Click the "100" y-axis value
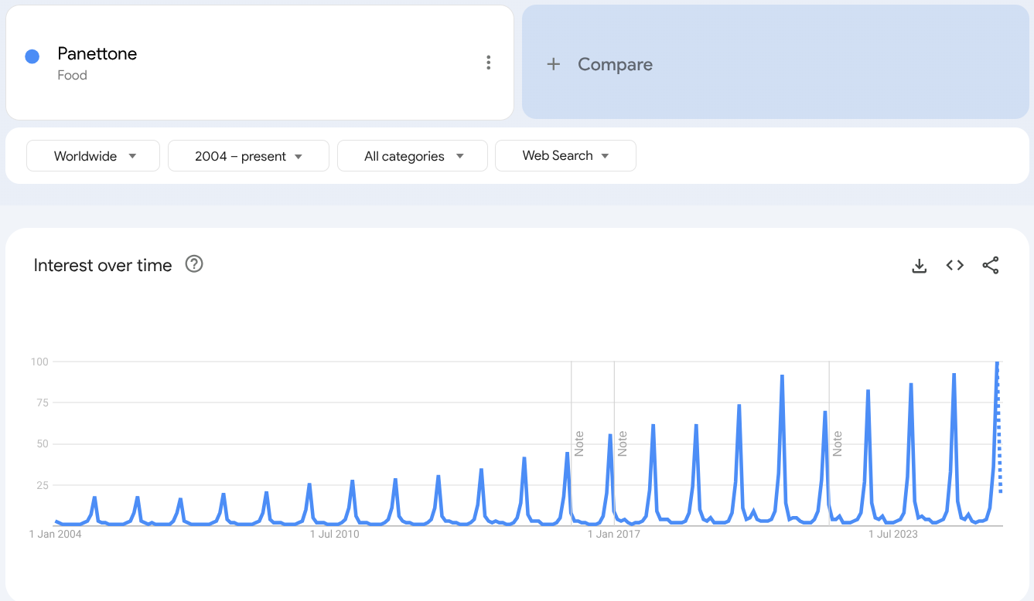 click(x=39, y=362)
